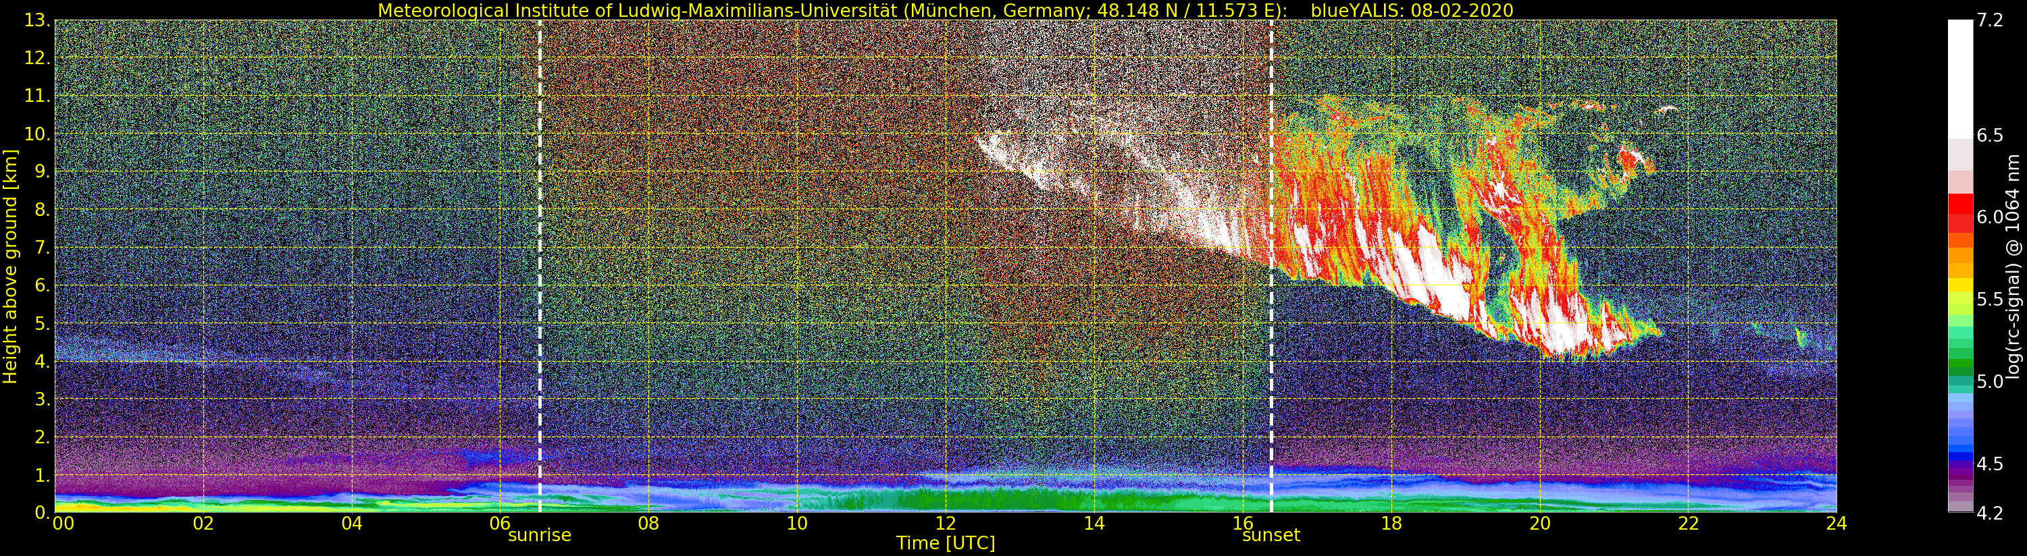Click the white top section of the colorbar
The width and height of the screenshot is (2027, 556).
tap(1960, 79)
